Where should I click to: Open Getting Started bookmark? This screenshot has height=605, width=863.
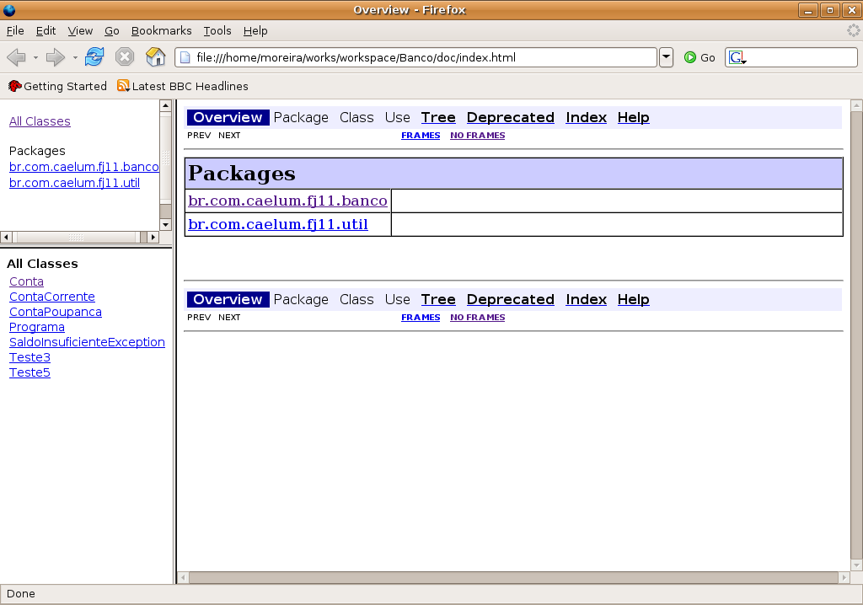click(57, 86)
